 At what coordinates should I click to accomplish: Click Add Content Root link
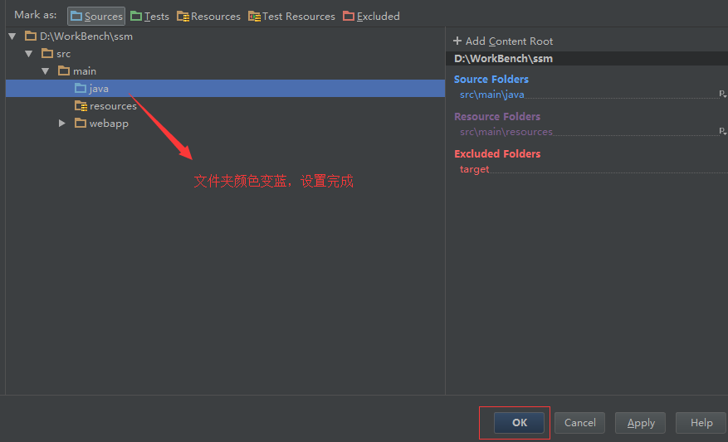coord(510,41)
